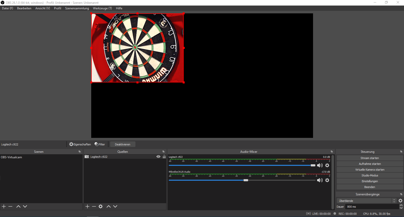Undock the Audio-Mixer panel
The image size is (404, 217).
click(x=332, y=152)
